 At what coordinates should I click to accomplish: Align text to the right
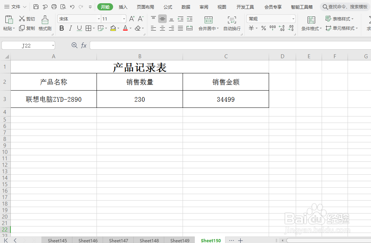click(171, 28)
